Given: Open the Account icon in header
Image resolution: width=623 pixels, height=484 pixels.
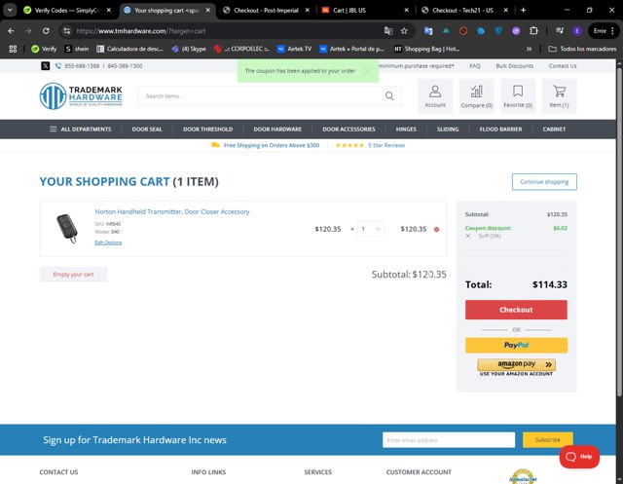Looking at the screenshot, I should tap(435, 96).
